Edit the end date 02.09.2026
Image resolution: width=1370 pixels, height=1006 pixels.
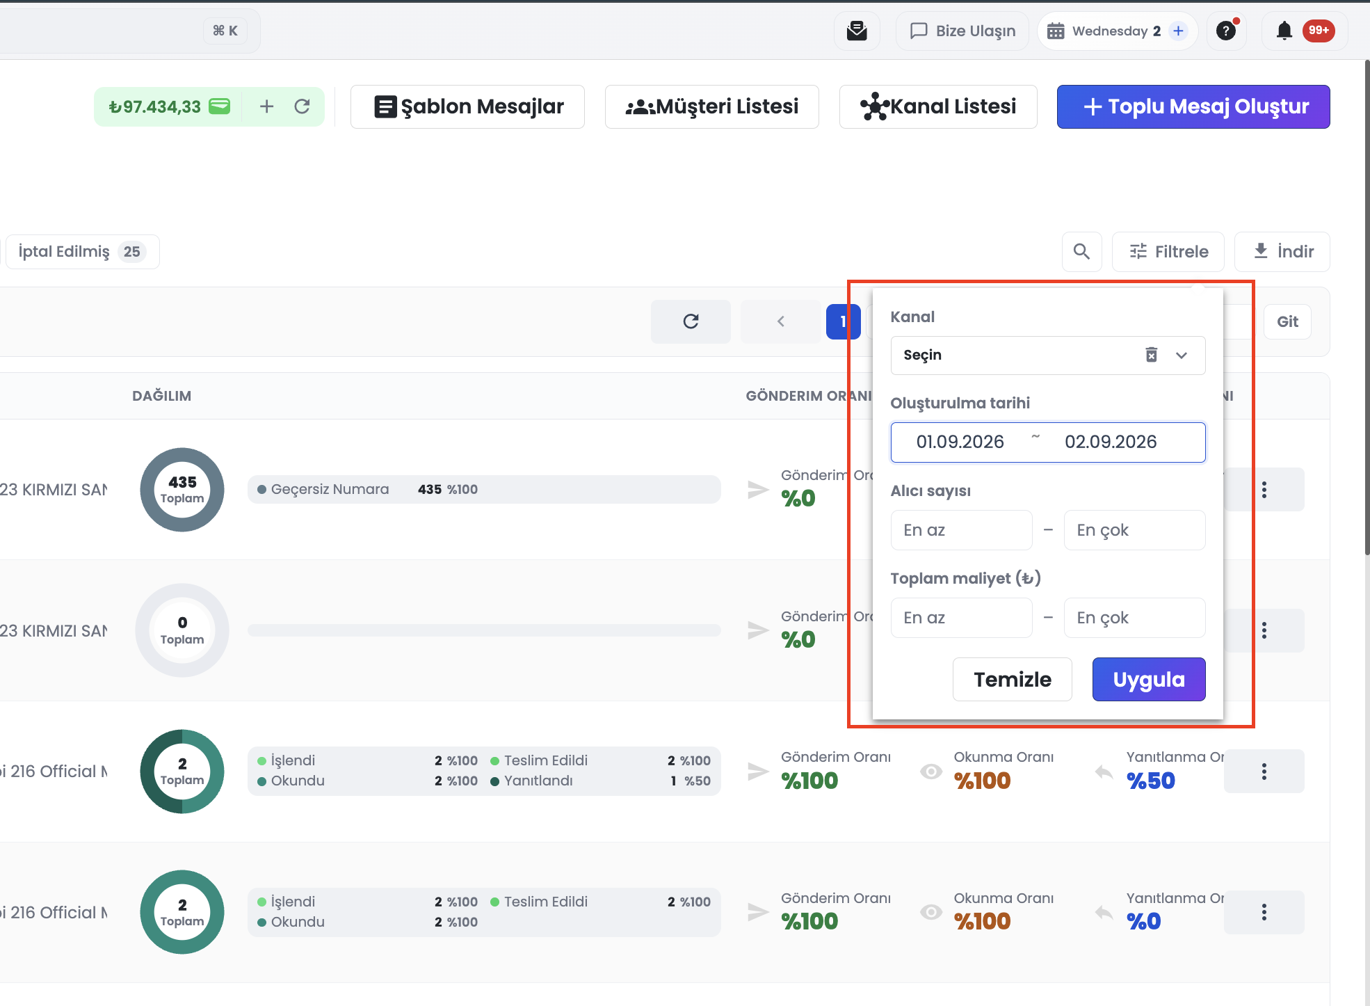(1111, 442)
